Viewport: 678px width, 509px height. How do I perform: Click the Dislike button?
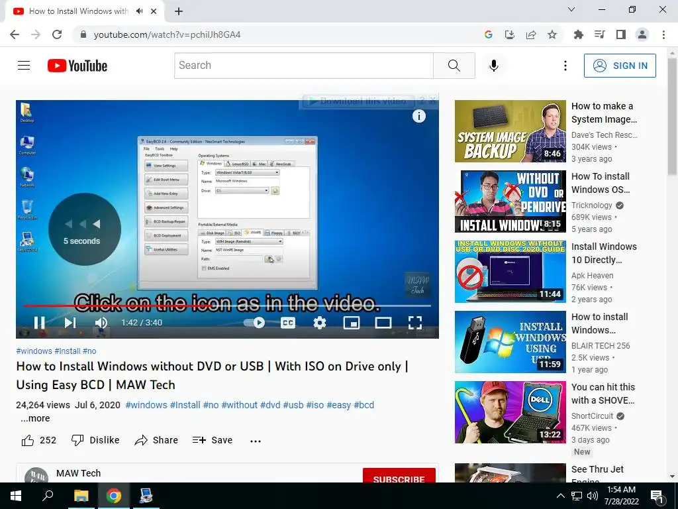[x=95, y=440]
